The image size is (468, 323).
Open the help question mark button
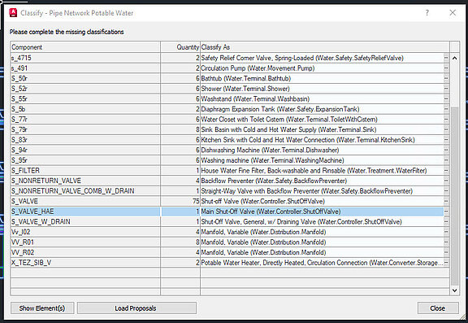click(x=427, y=13)
